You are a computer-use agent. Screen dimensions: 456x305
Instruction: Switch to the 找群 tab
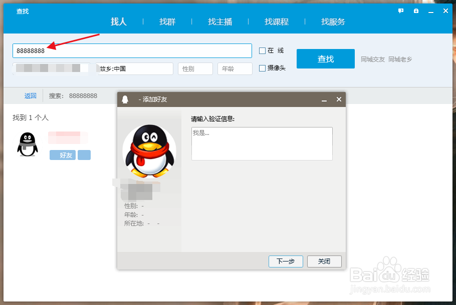coord(167,22)
